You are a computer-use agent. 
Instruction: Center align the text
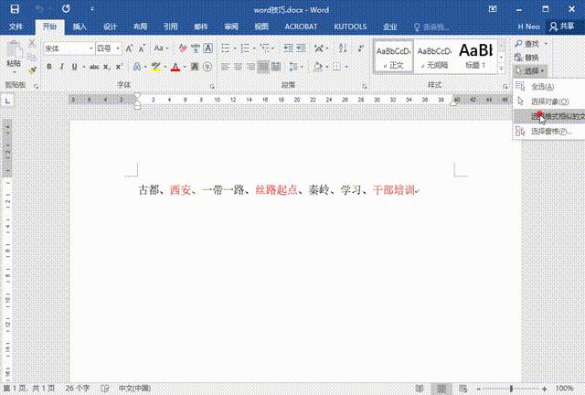(238, 67)
